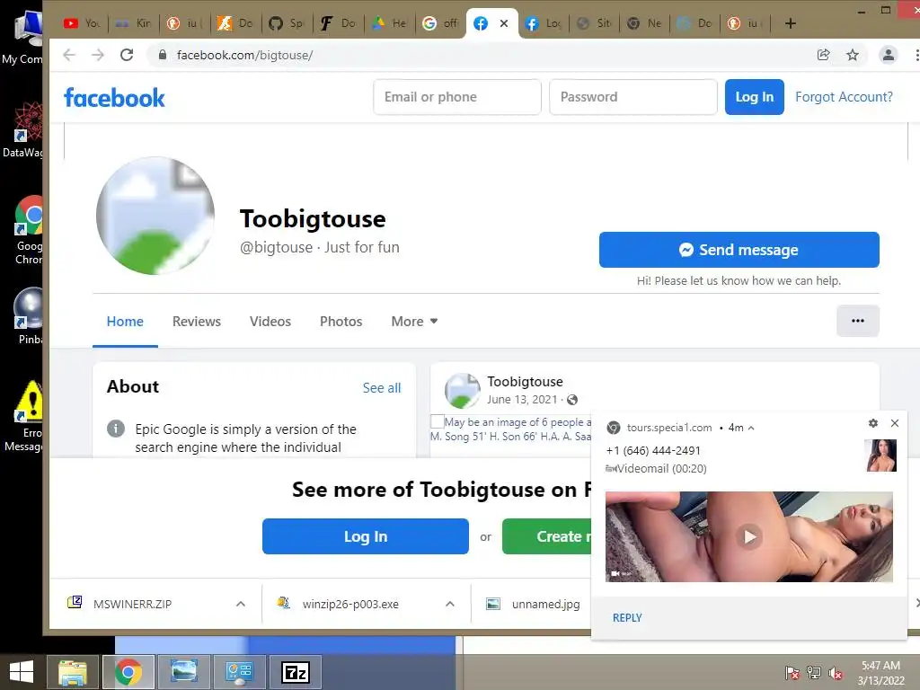Image resolution: width=920 pixels, height=690 pixels.
Task: Click the green Create account button
Action: point(547,536)
